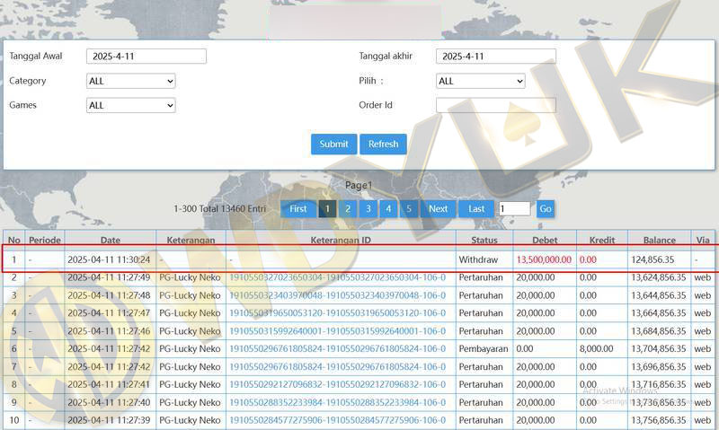Screen dimensions: 719x430
Task: Click the Kredit column header
Action: (602, 240)
